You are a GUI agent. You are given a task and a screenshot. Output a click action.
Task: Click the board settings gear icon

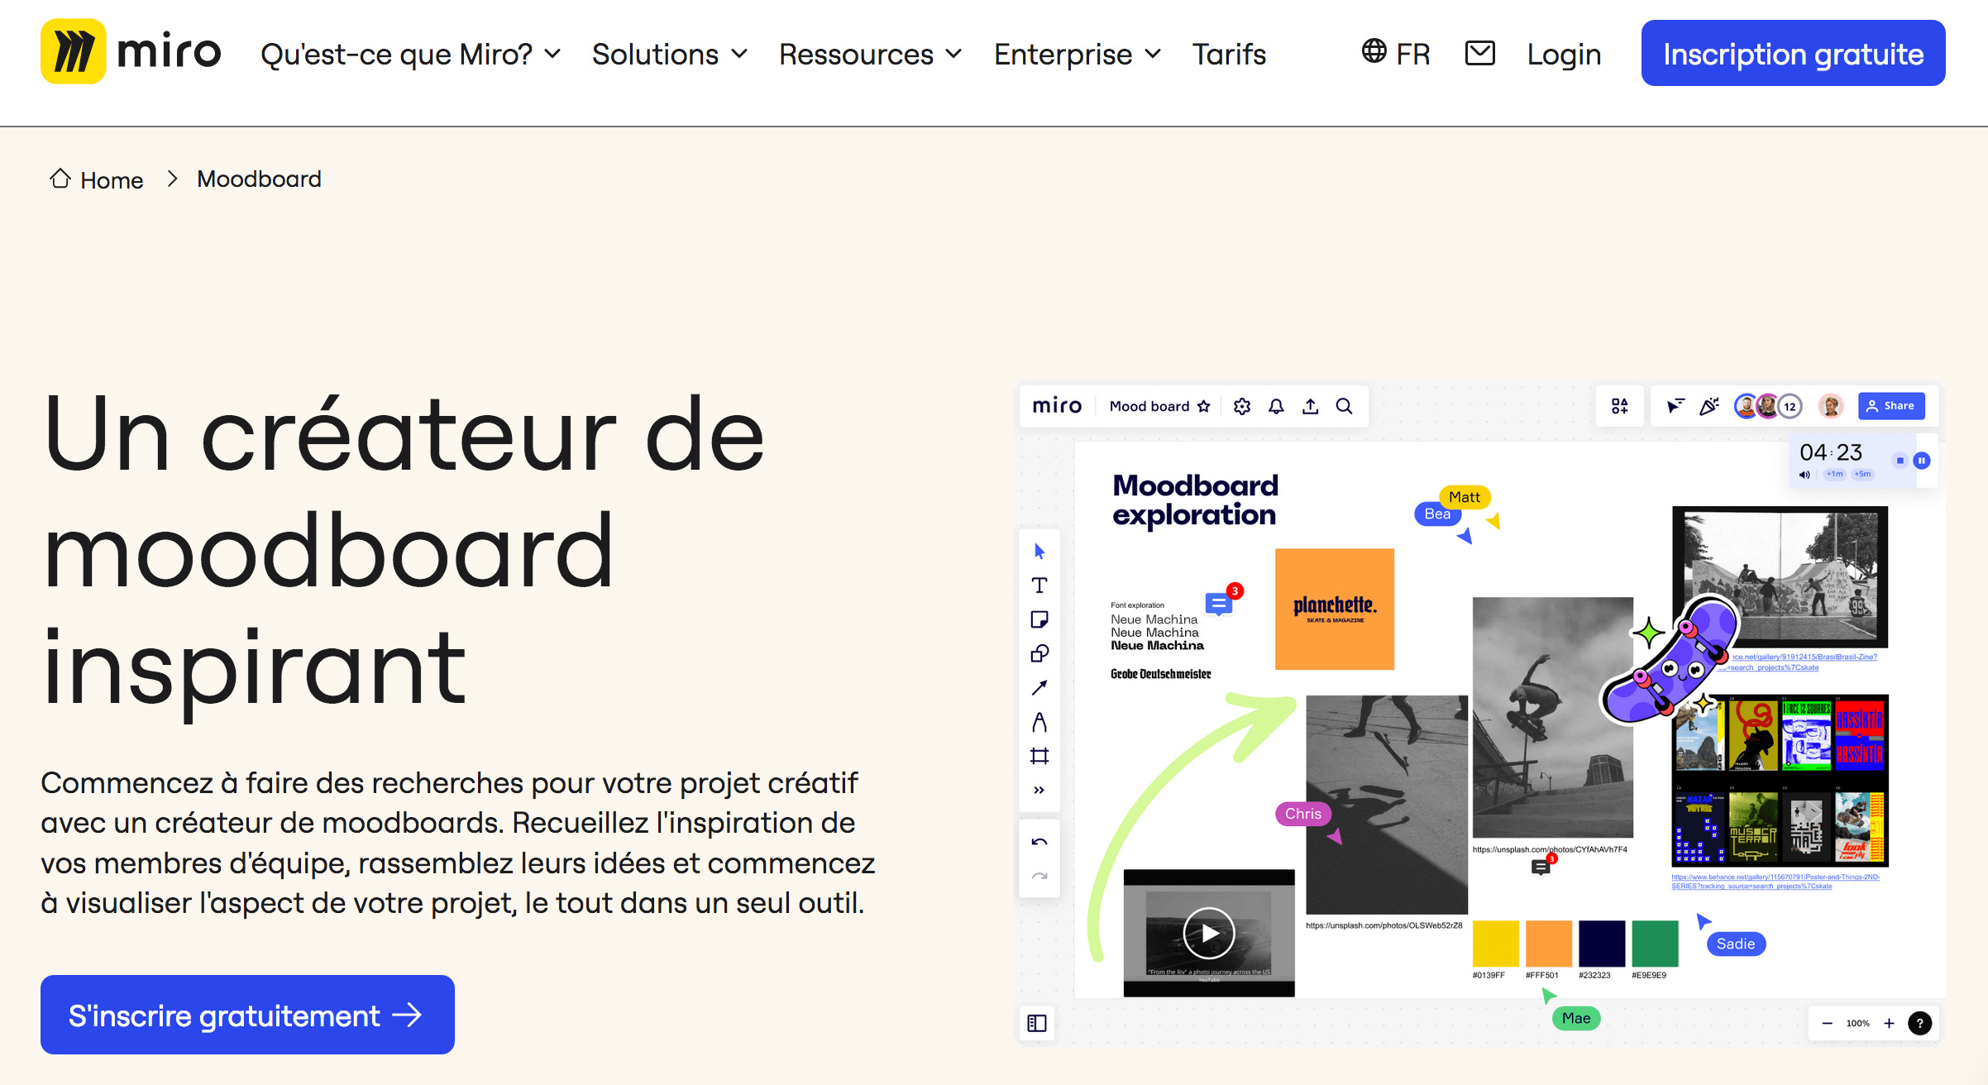1241,406
